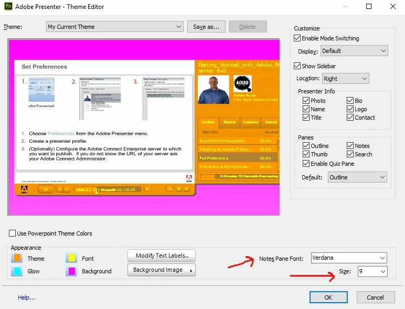This screenshot has width=405, height=309.
Task: Uncheck the Title presenter info option
Action: tap(306, 118)
